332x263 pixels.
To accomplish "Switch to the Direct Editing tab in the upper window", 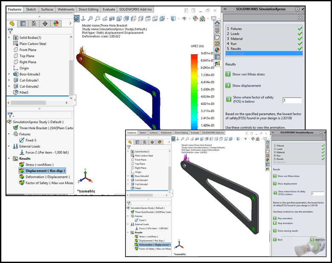I will click(x=89, y=9).
